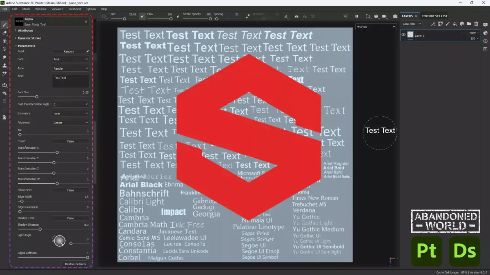
Task: Close the Alpha Base_Fonts_Tool panel
Action: (x=86, y=21)
